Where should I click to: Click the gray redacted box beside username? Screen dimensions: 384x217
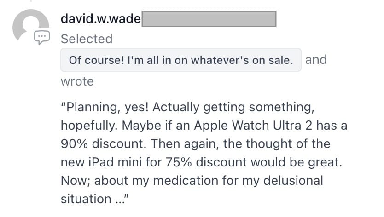coord(209,18)
